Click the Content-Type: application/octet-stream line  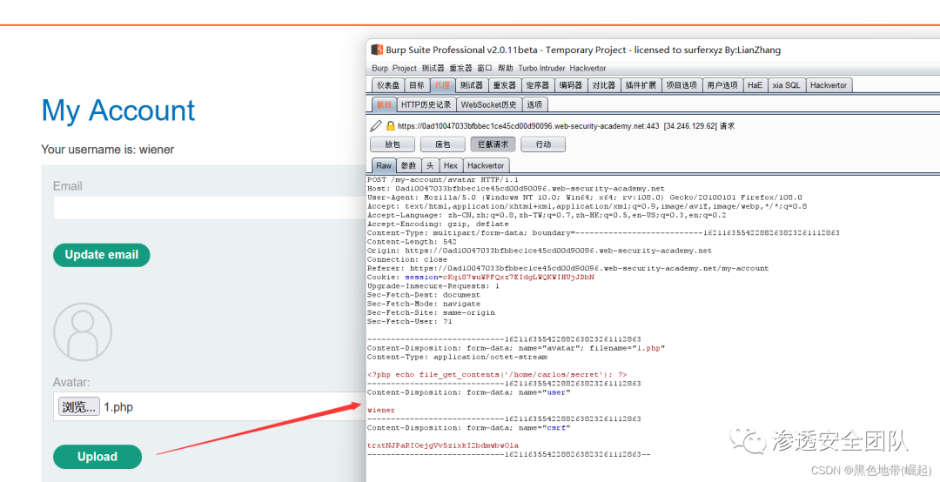[x=457, y=357]
